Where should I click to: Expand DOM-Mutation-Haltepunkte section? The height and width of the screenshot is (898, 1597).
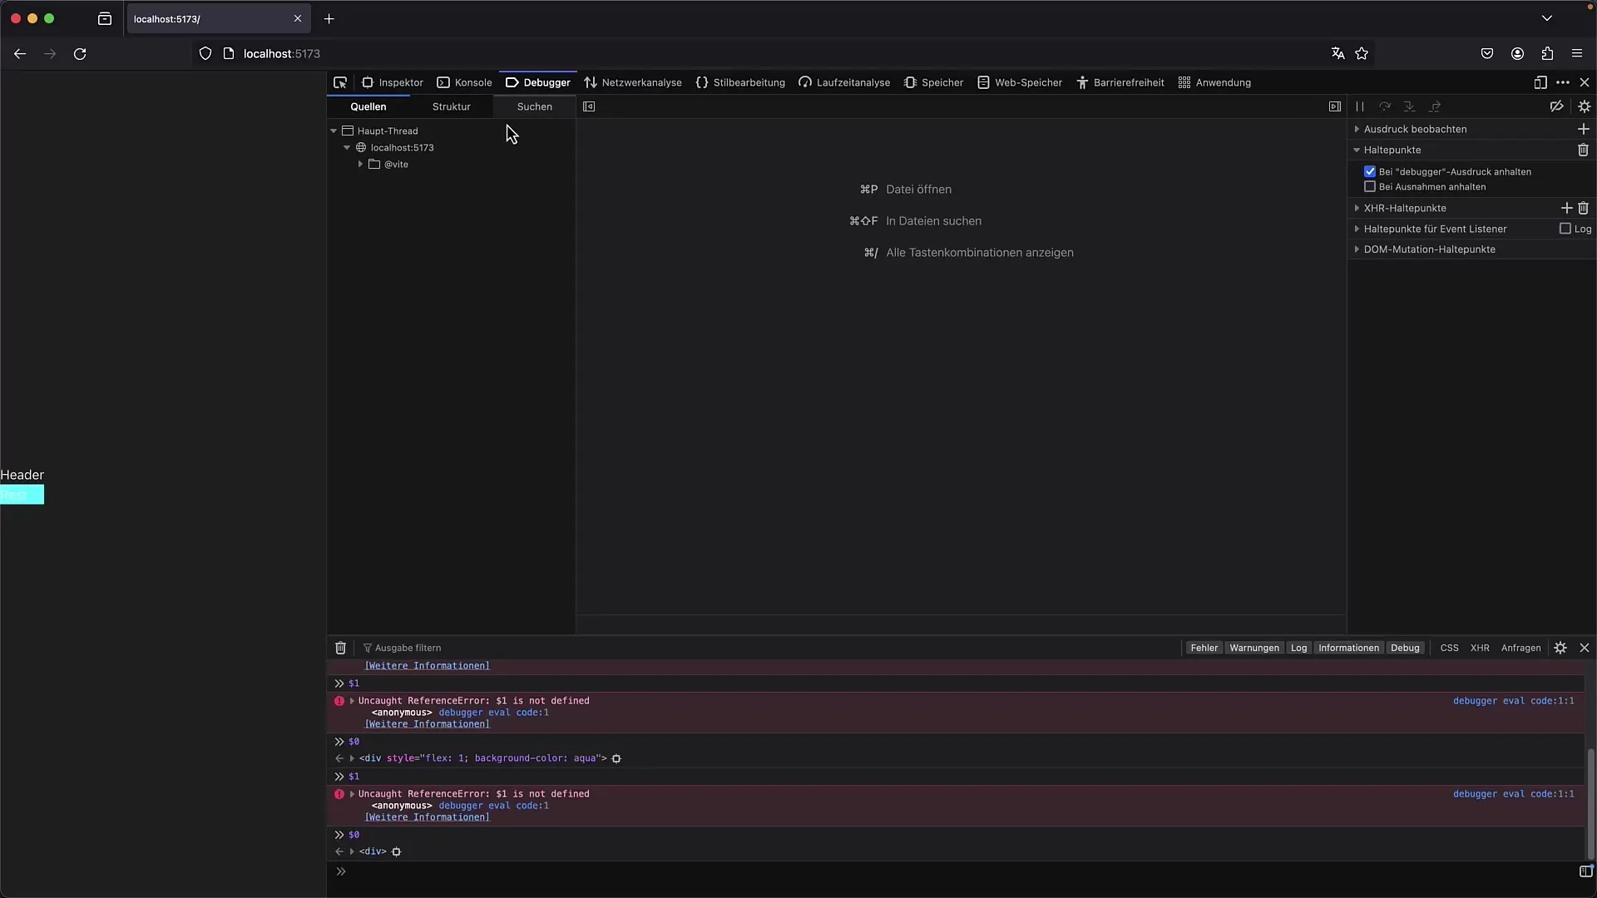(1428, 249)
